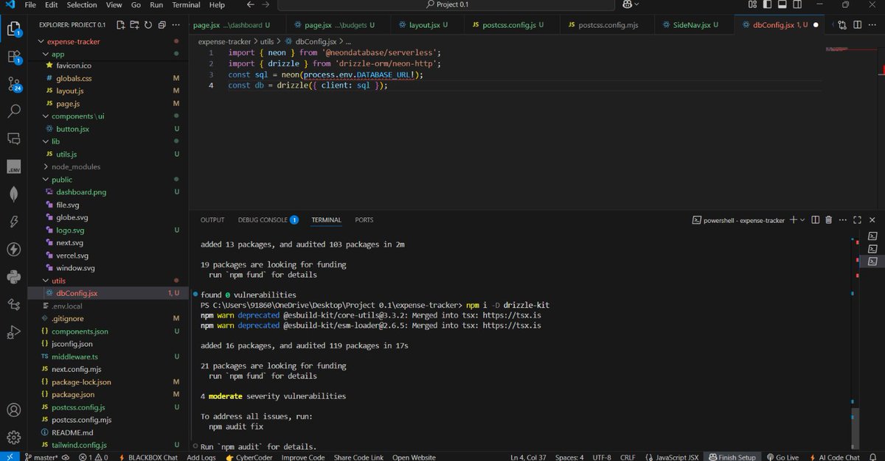
Task: Open editor more actions ellipsis
Action: click(871, 25)
